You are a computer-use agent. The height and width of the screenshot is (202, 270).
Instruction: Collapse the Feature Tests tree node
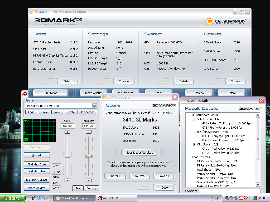click(x=189, y=157)
